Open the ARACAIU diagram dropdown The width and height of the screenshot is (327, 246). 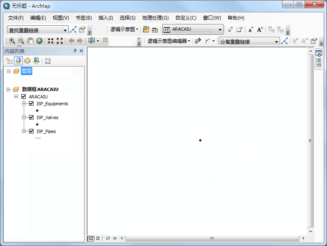coord(220,29)
